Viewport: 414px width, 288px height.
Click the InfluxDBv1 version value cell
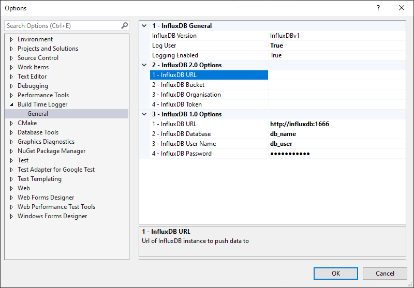tap(337, 36)
